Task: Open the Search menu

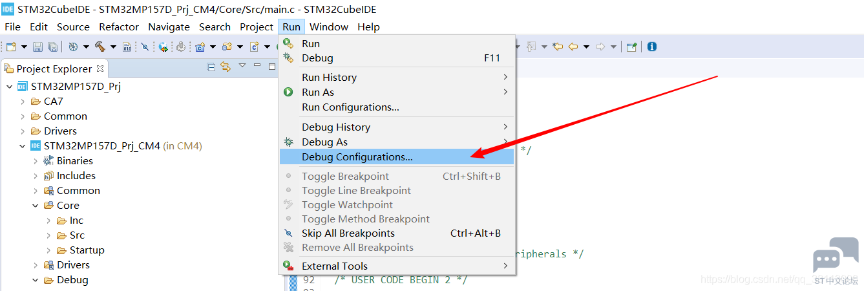Action: [215, 27]
